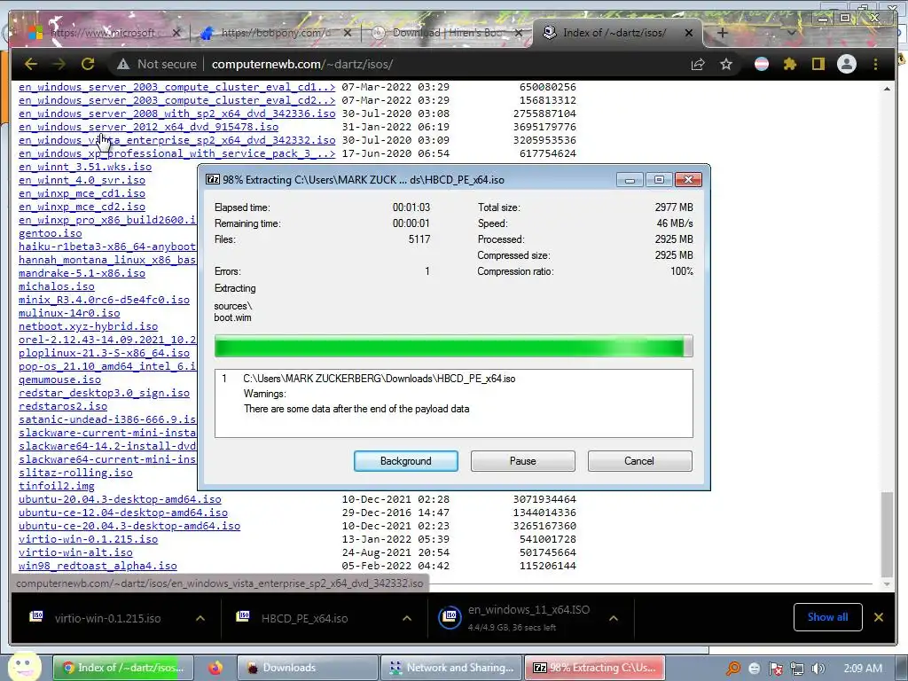Open en_windows_server_2012_x64_dvd_915478.iso link
The width and height of the screenshot is (908, 681).
tap(148, 127)
